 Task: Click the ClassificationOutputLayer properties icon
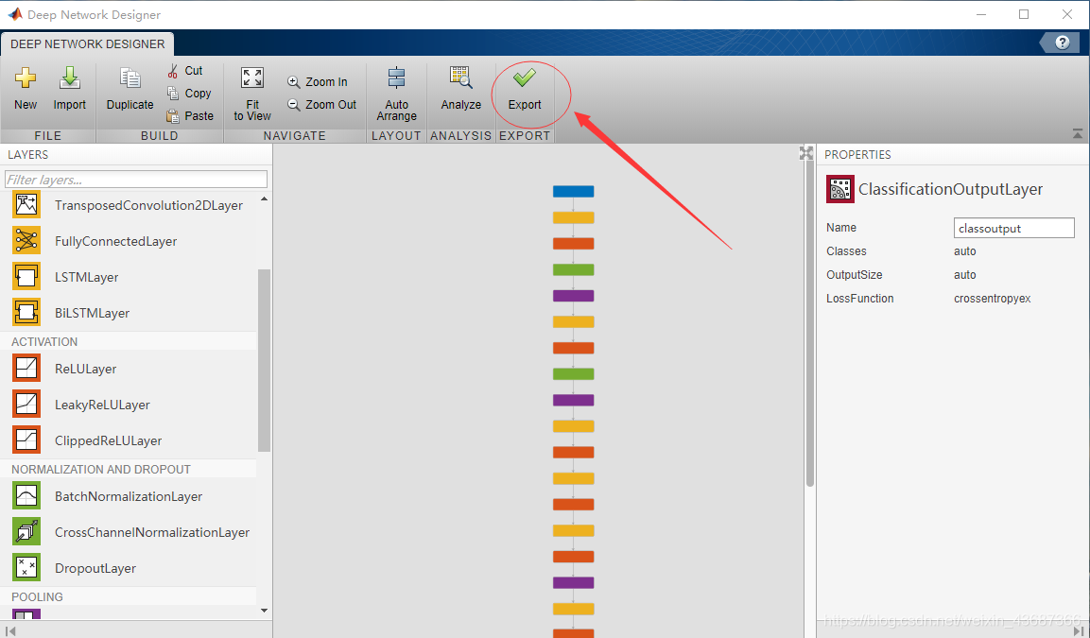839,189
